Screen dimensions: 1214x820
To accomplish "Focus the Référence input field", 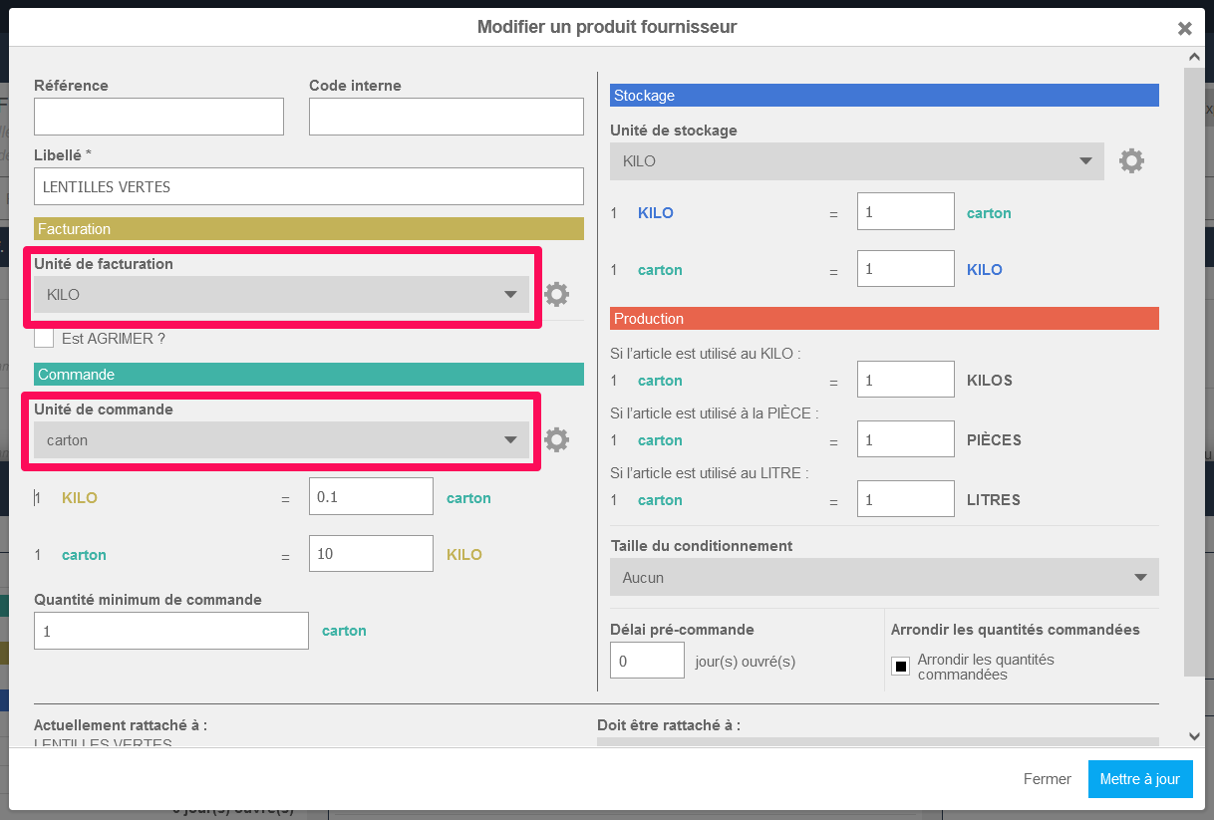I will click(x=158, y=117).
